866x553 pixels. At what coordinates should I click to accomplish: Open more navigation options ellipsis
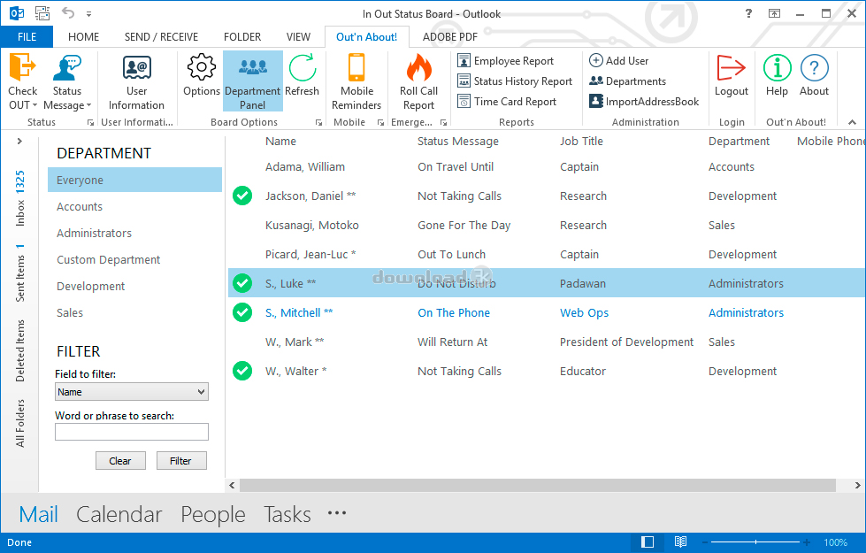click(337, 513)
